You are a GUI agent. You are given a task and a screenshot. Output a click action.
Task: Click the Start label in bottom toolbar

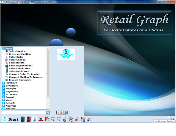click(13, 119)
